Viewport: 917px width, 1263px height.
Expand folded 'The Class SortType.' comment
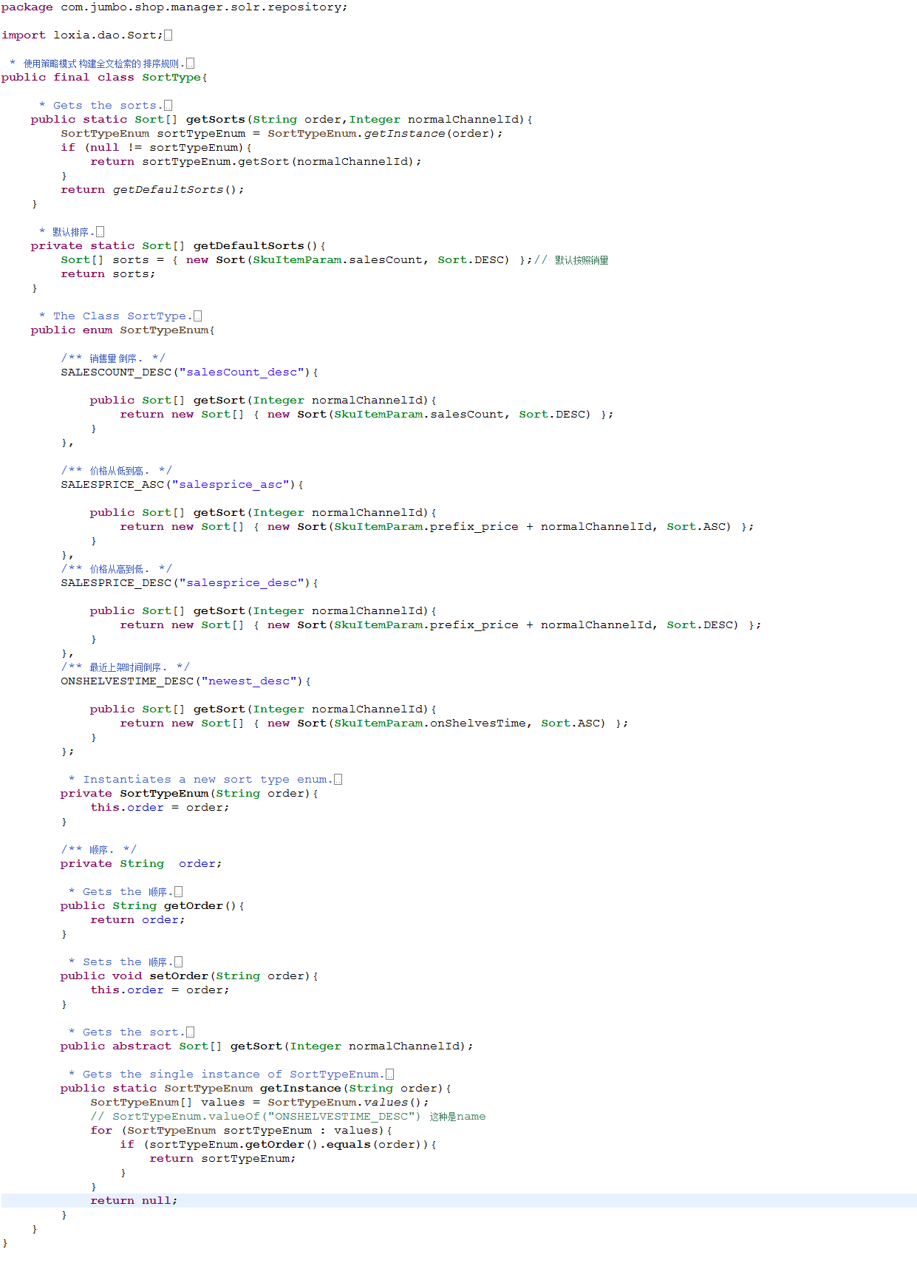(x=197, y=316)
